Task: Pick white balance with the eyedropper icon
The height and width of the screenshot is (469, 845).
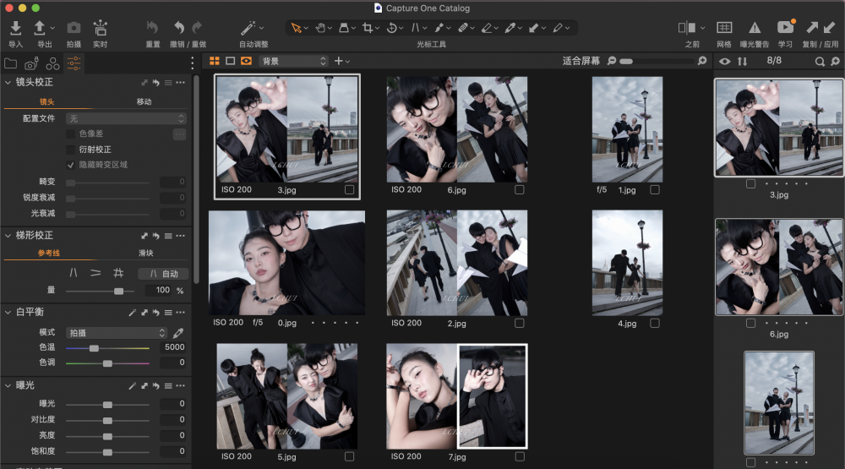Action: point(178,333)
